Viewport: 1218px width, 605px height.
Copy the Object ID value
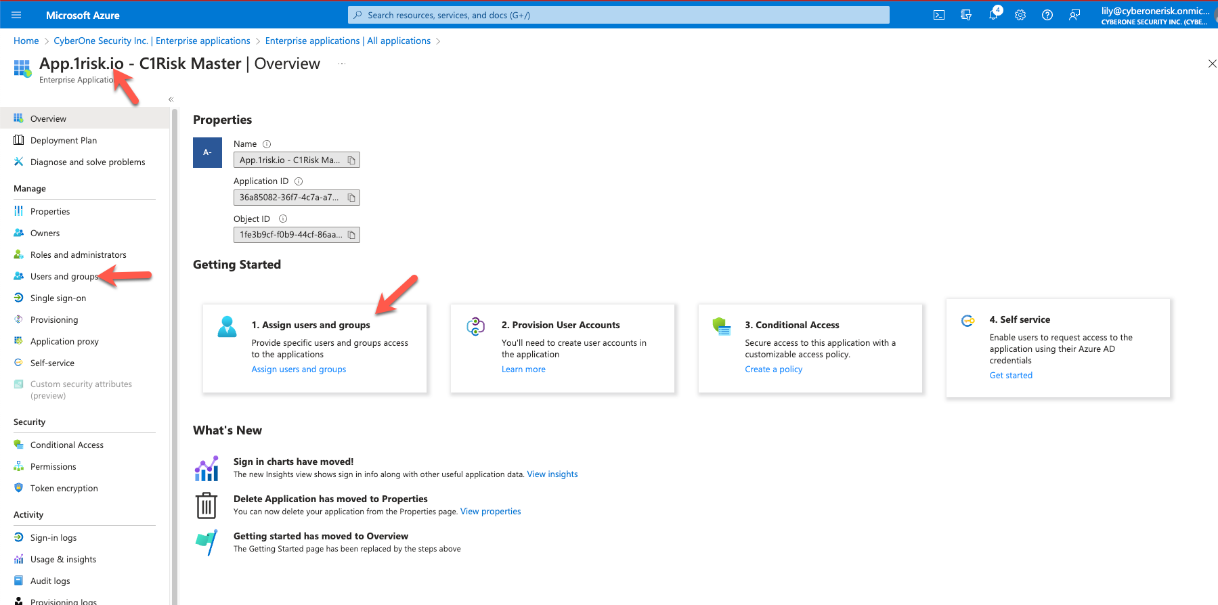(351, 235)
